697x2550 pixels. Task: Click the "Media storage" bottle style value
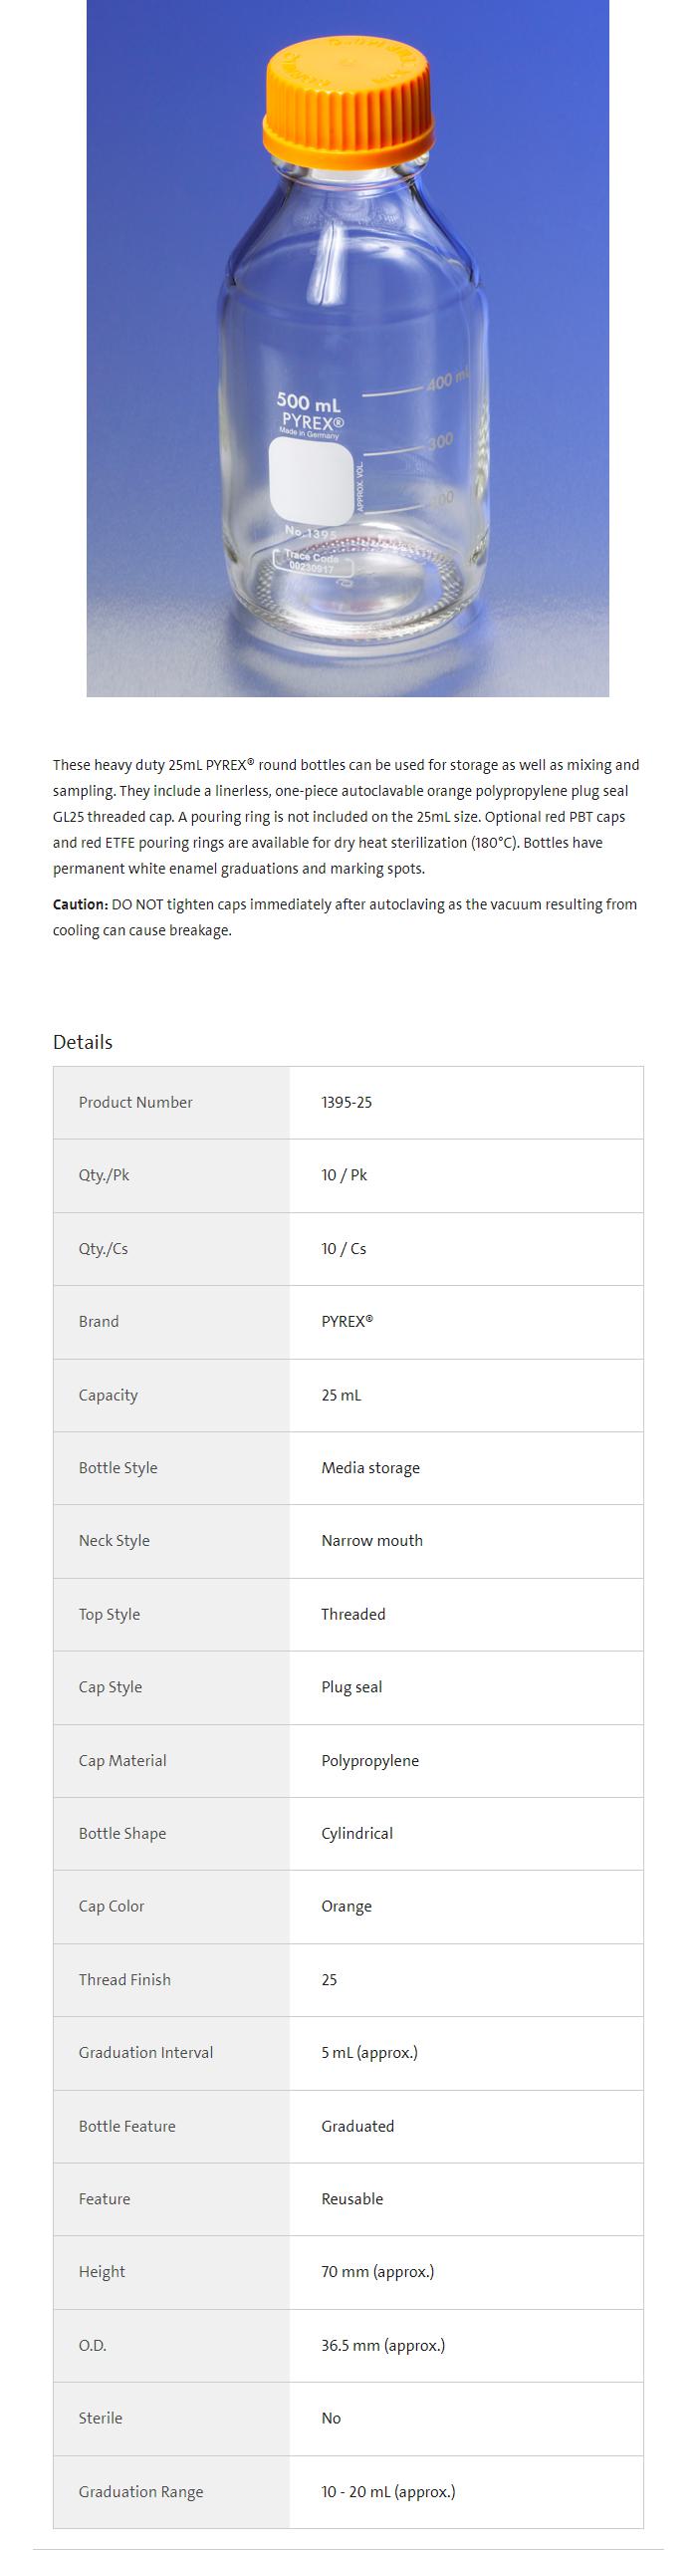click(x=370, y=1467)
